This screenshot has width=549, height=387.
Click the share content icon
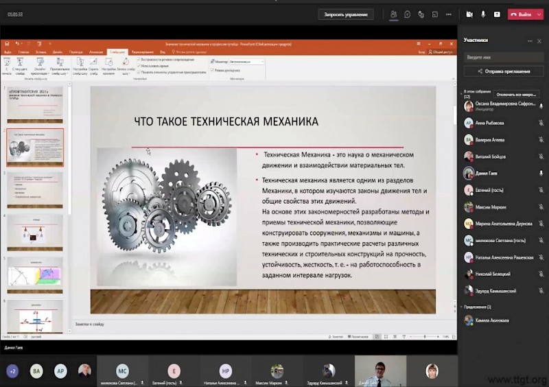pyautogui.click(x=497, y=14)
